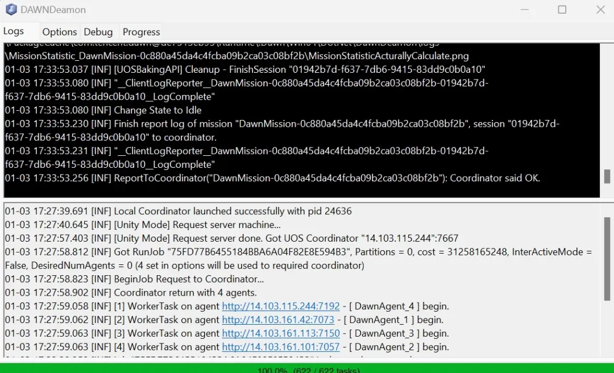Open the Options tab

point(60,32)
